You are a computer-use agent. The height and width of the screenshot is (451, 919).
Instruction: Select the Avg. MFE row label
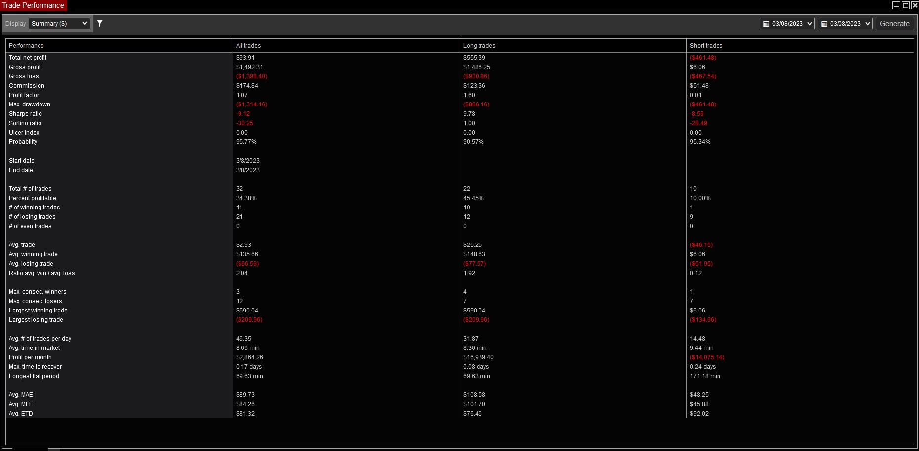[x=21, y=404]
